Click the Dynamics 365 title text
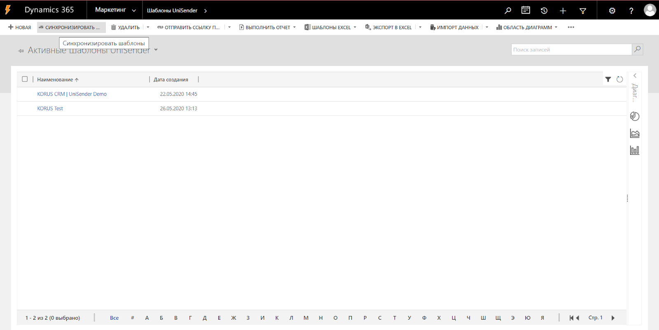This screenshot has width=659, height=330. 49,10
